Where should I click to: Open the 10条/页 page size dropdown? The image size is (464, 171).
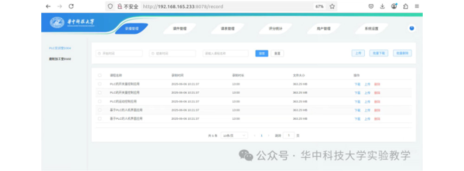pos(234,135)
